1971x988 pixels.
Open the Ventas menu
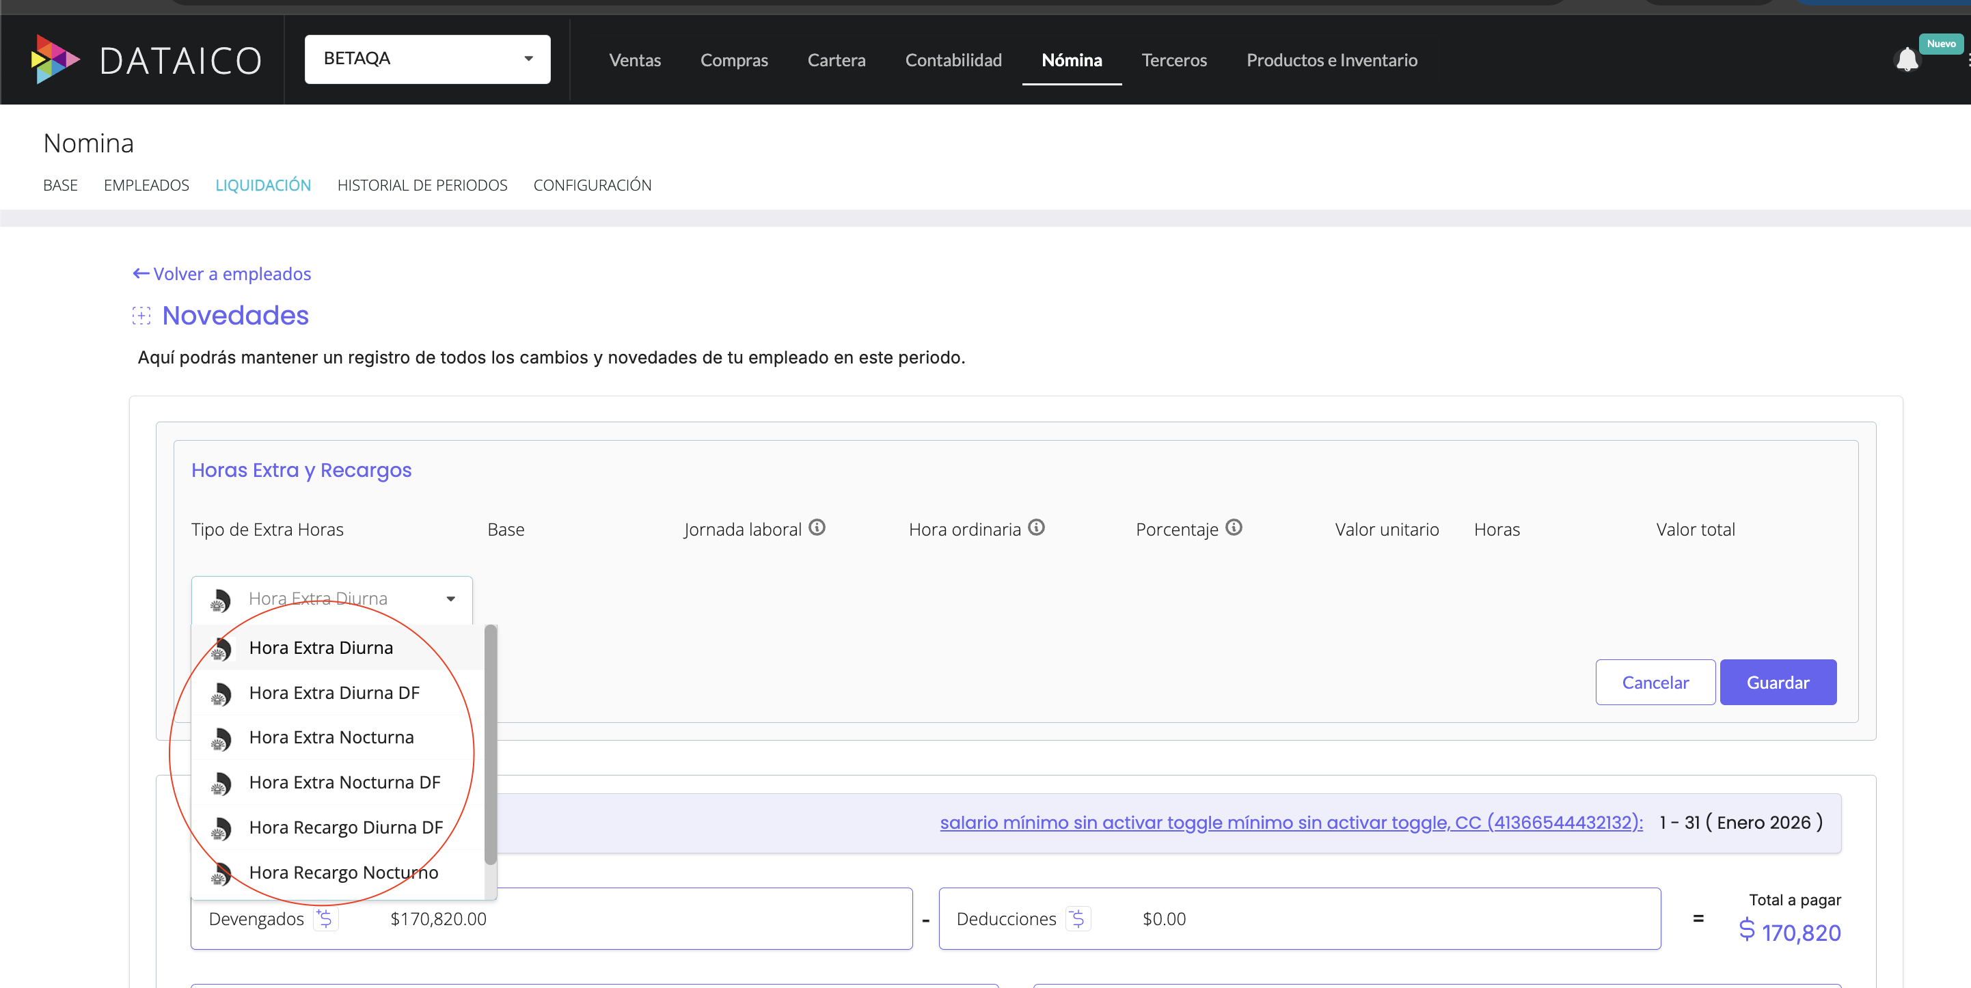pos(634,59)
